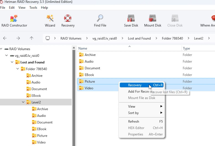
Task: Open breadcrumb chevron after Folder 786540
Action: click(188, 38)
